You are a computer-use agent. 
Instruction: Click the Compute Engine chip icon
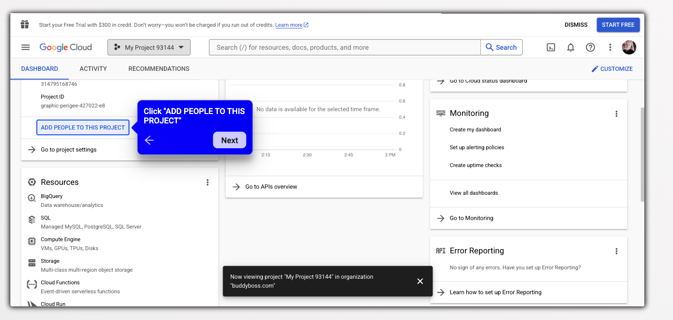point(31,241)
